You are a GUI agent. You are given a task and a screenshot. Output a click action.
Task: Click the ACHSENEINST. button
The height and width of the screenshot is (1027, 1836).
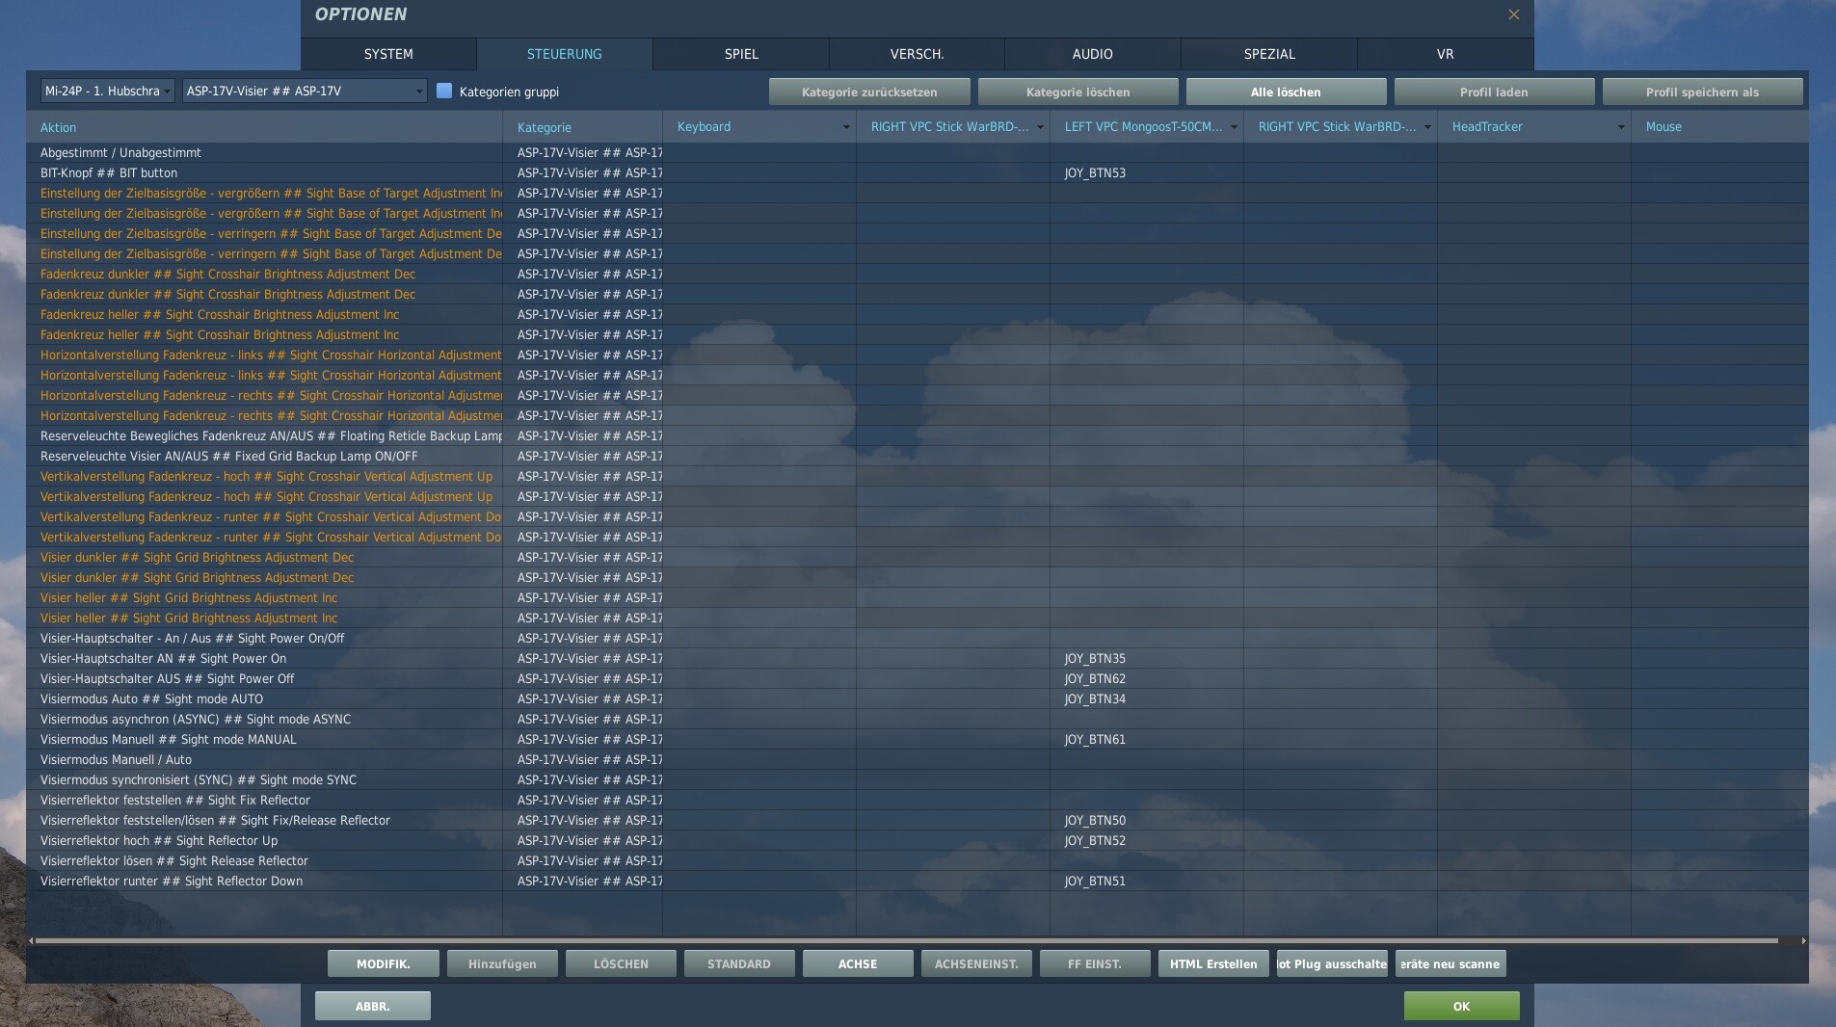[x=976, y=963]
